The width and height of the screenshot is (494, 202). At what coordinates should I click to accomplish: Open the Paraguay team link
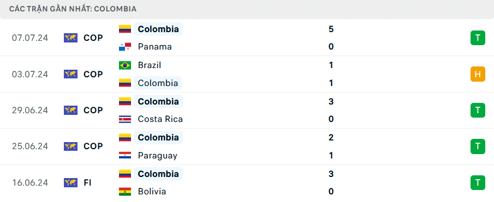tap(158, 156)
